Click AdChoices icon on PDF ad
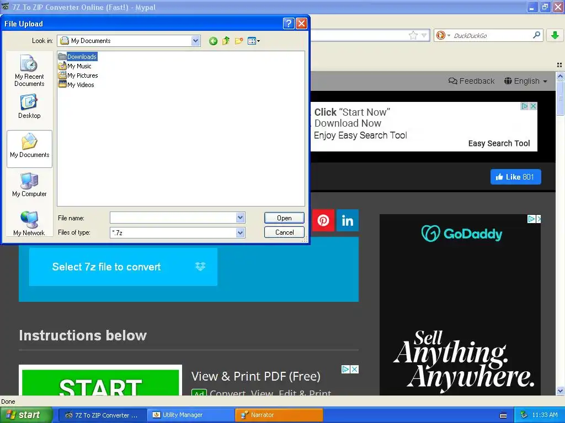This screenshot has width=565, height=423. click(x=345, y=370)
